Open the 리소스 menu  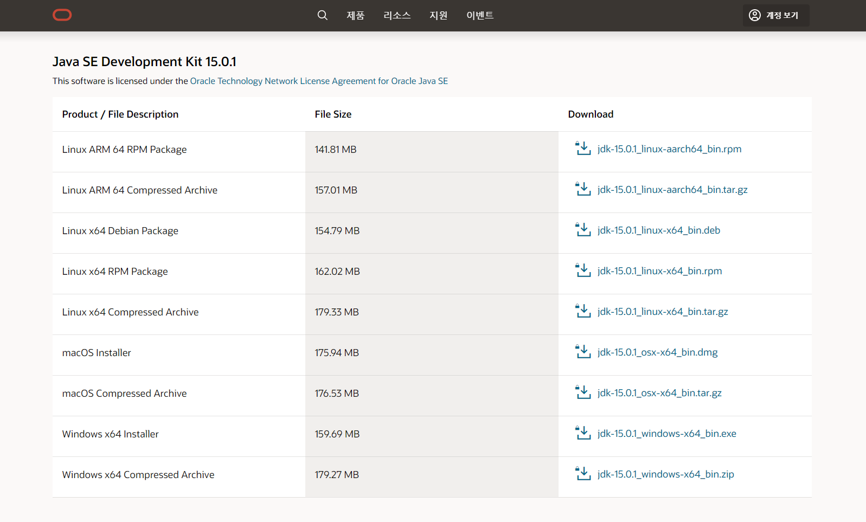(x=397, y=15)
